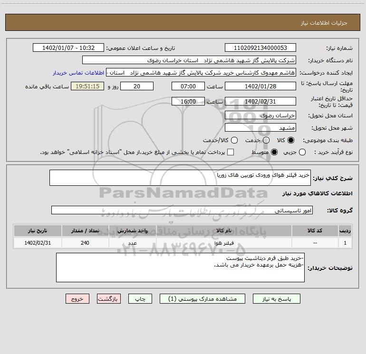366x354 pixels.
Task: Click the announcement date field 1402/01/07 - 10:32
Action: tap(68, 48)
